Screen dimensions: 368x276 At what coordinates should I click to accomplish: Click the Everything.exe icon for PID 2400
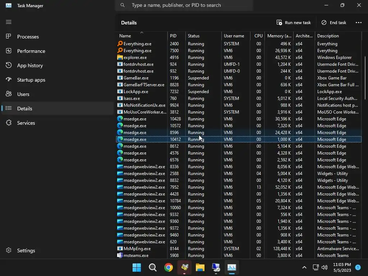tap(120, 43)
